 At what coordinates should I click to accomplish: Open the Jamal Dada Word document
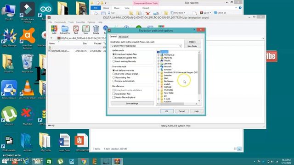[x=64, y=142]
